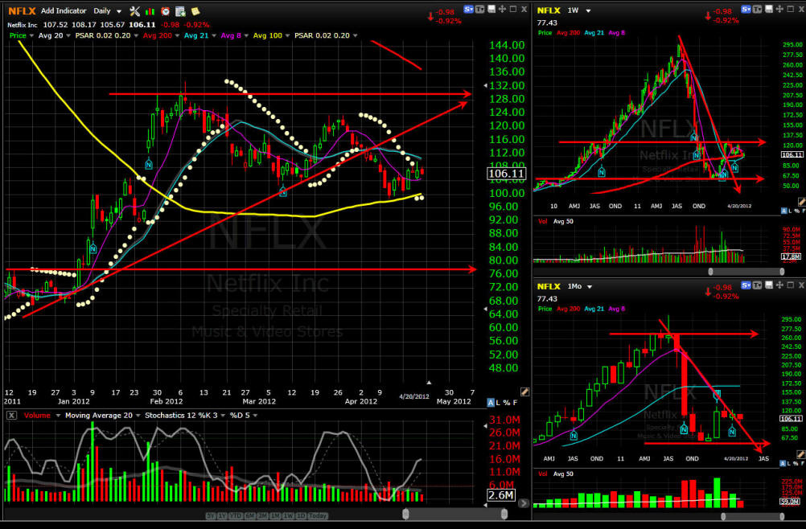Screen dimensions: 806x529
Task: Click the four-arrow move icon on daily chart
Action: coord(502,9)
